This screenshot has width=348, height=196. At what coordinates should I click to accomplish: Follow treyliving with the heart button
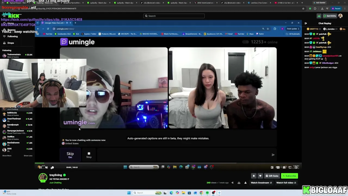coord(260,176)
